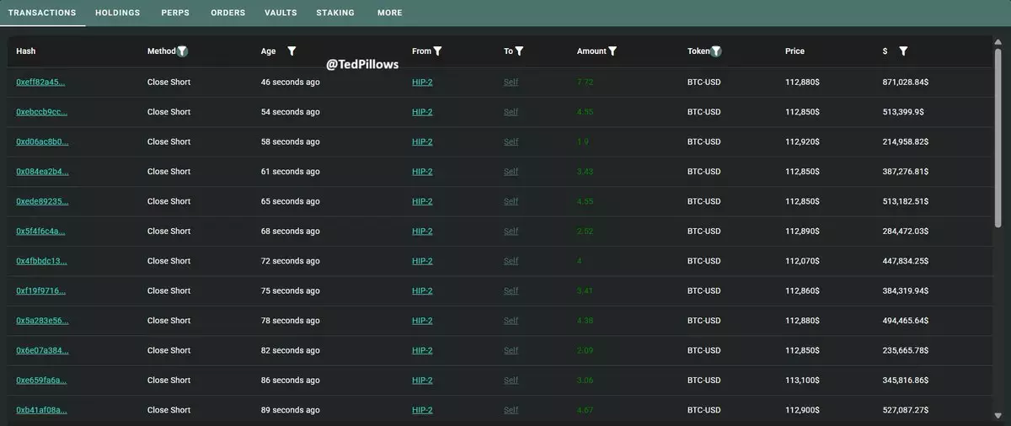Click the dollar value column filter icon
The width and height of the screenshot is (1011, 426).
[903, 51]
